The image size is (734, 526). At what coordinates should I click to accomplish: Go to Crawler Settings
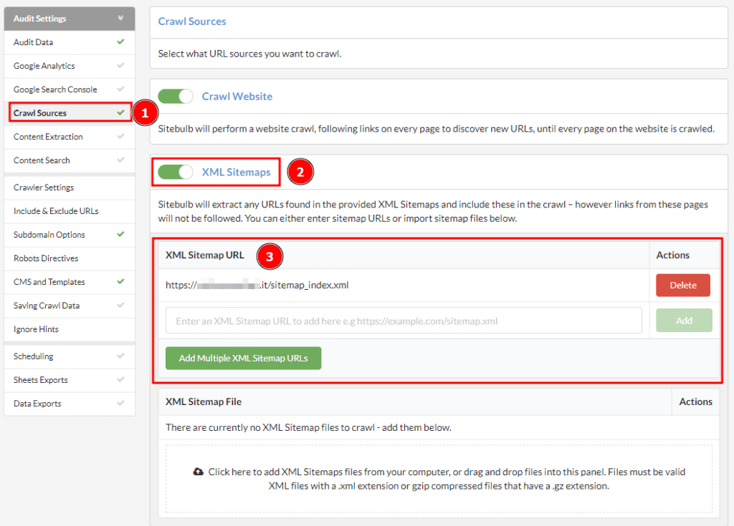[70, 187]
